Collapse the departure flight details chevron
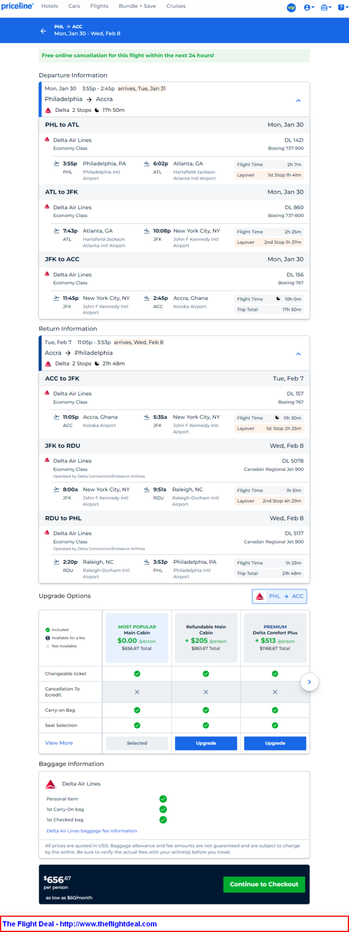 (x=298, y=100)
